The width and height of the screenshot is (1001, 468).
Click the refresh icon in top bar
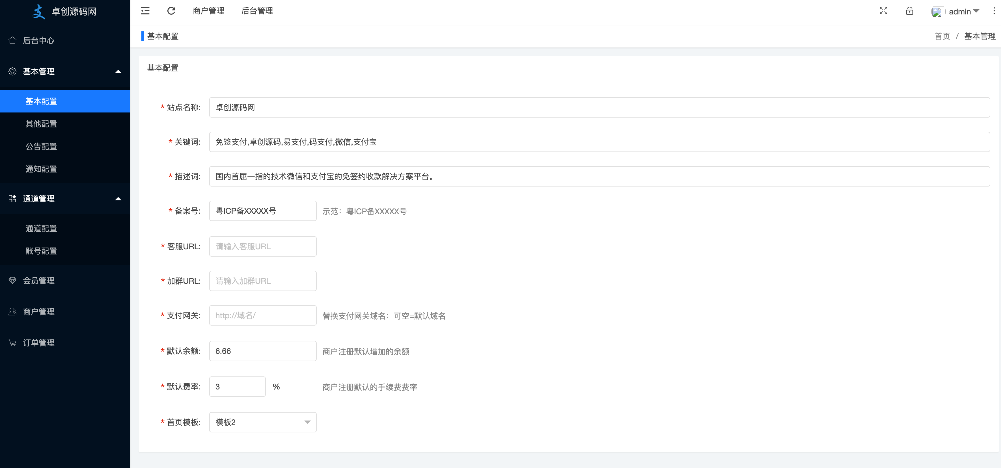[171, 11]
